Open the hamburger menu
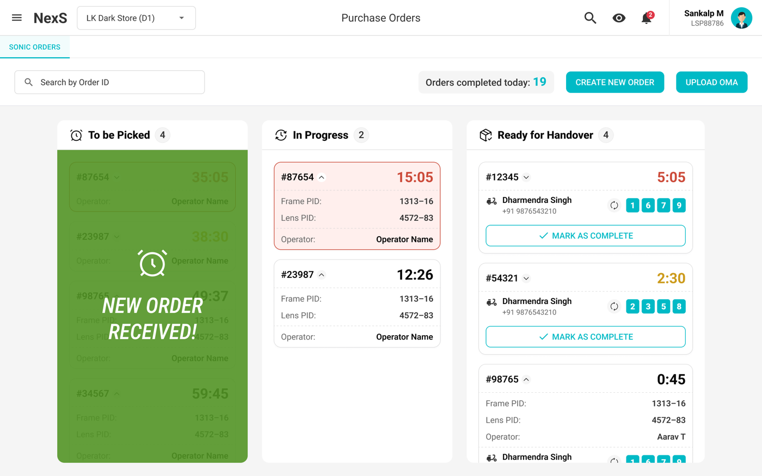 pos(17,18)
